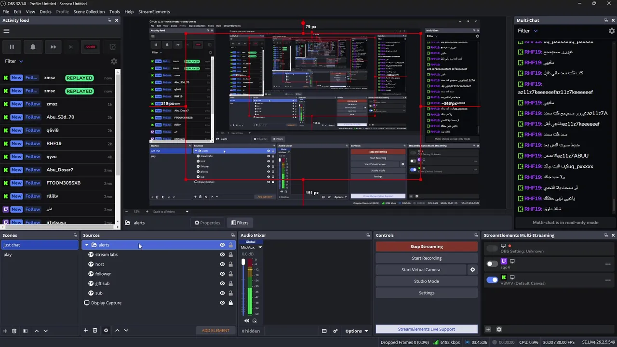Click the red 00:00 timer button
This screenshot has width=617, height=347.
91,47
